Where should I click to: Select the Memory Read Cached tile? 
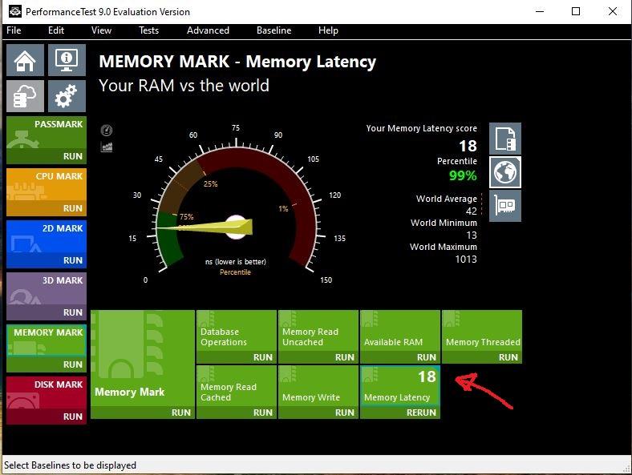click(237, 385)
